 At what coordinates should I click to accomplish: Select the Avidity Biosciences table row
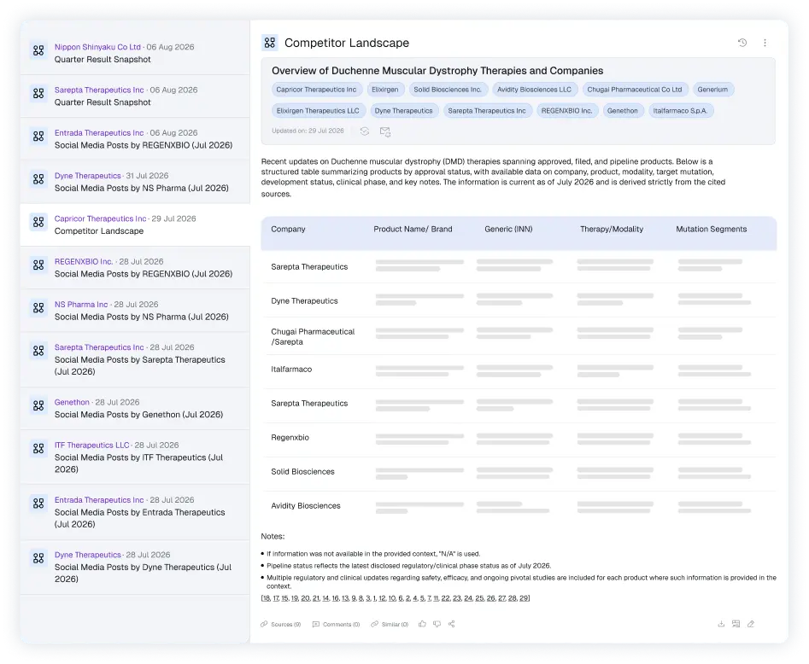[x=519, y=506]
